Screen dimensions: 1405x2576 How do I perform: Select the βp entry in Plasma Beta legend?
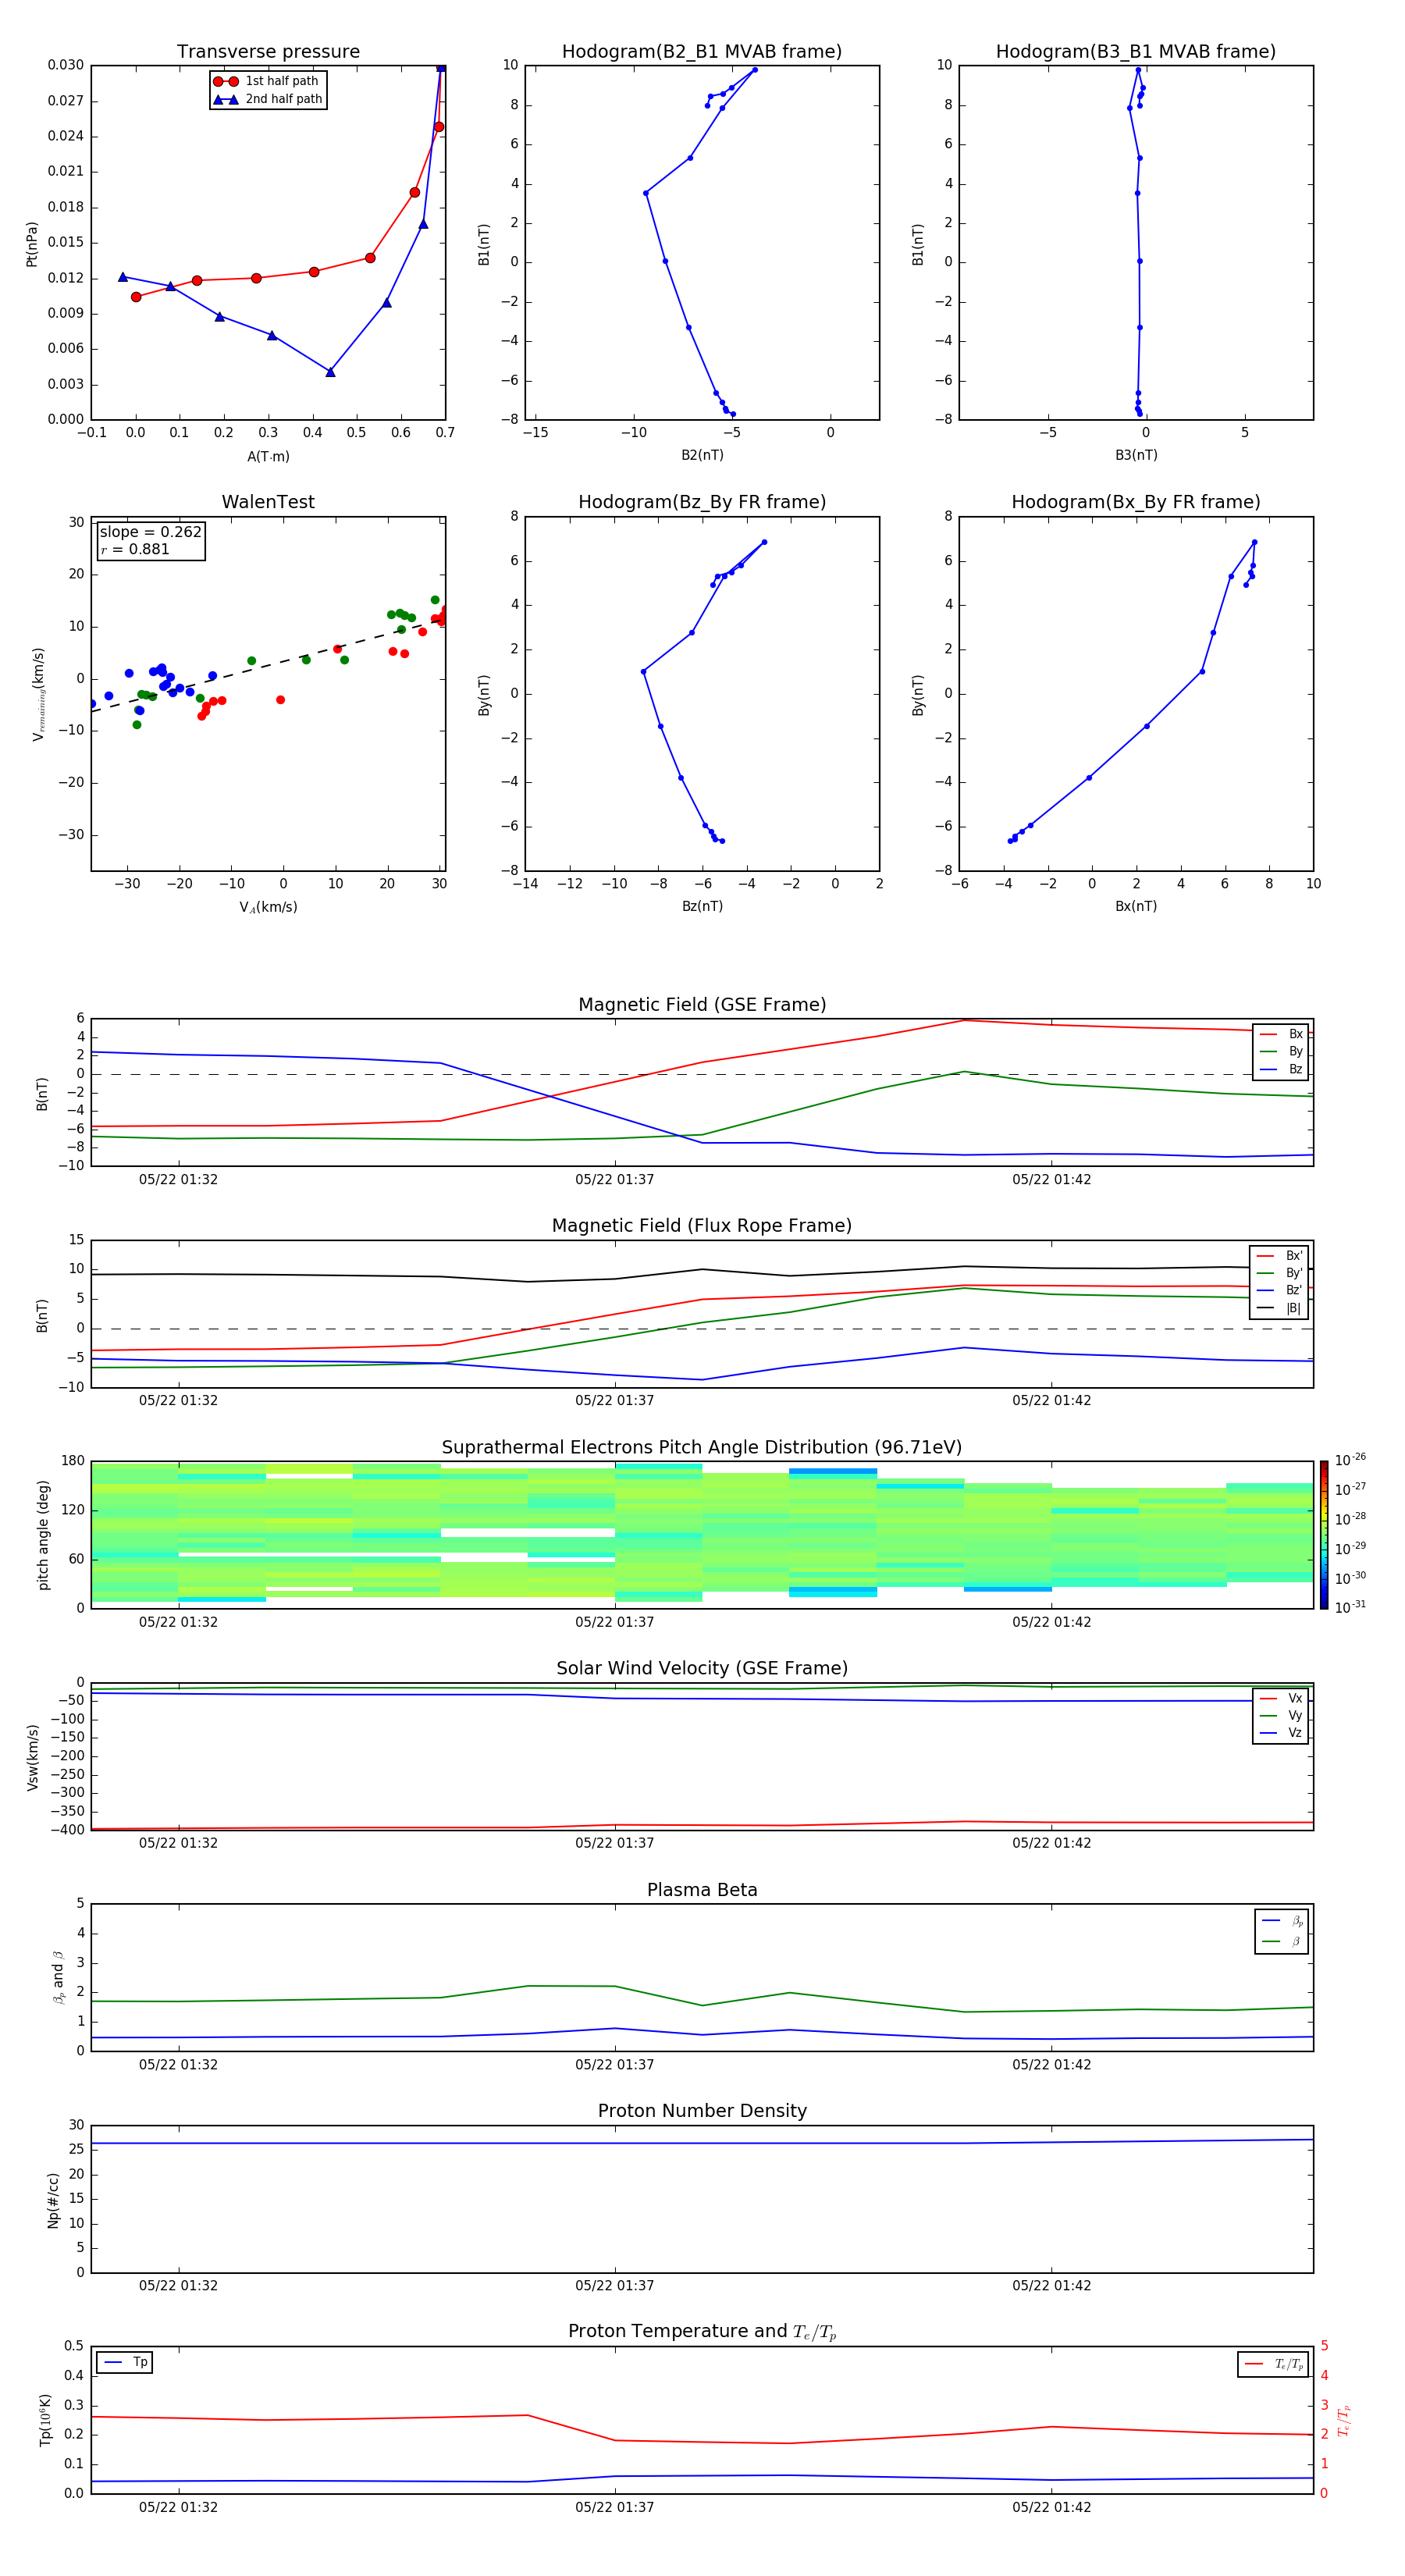click(1282, 1921)
